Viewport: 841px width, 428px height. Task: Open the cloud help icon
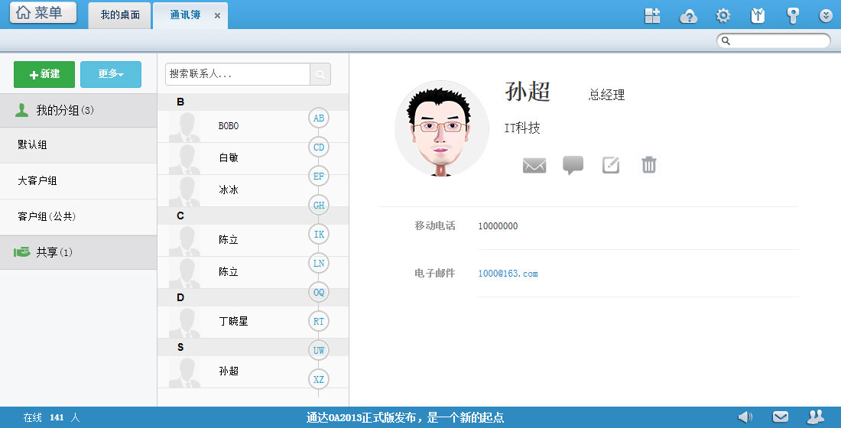688,16
